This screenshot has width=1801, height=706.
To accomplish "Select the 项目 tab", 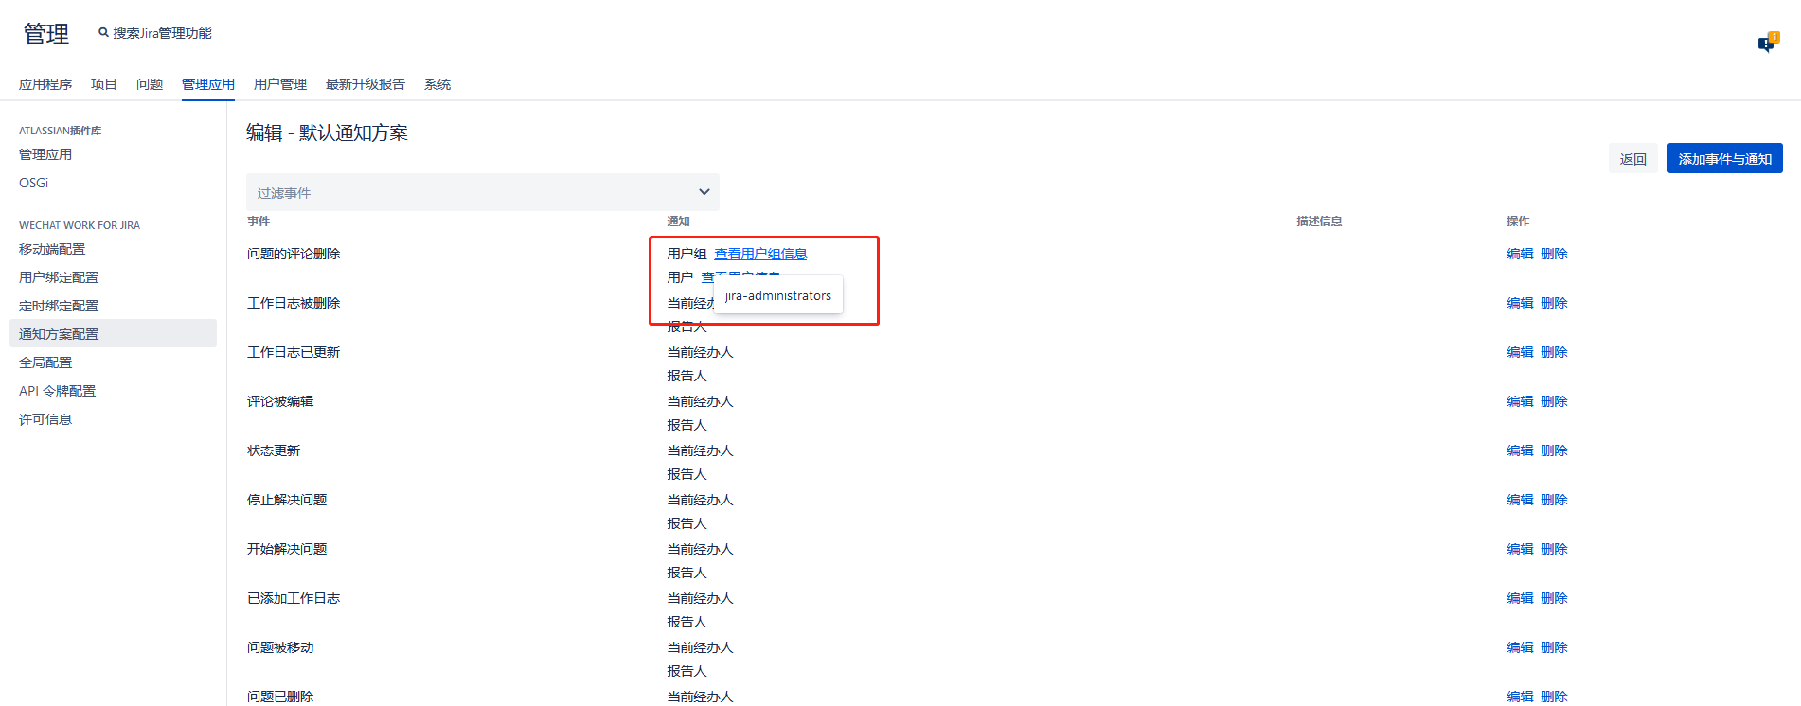I will tap(103, 84).
